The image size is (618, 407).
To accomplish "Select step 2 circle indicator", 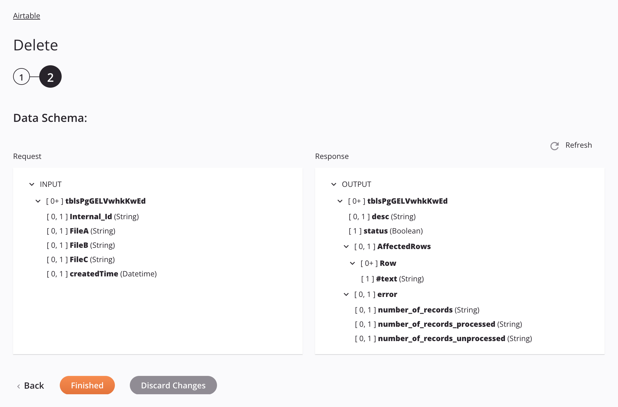I will pyautogui.click(x=50, y=76).
